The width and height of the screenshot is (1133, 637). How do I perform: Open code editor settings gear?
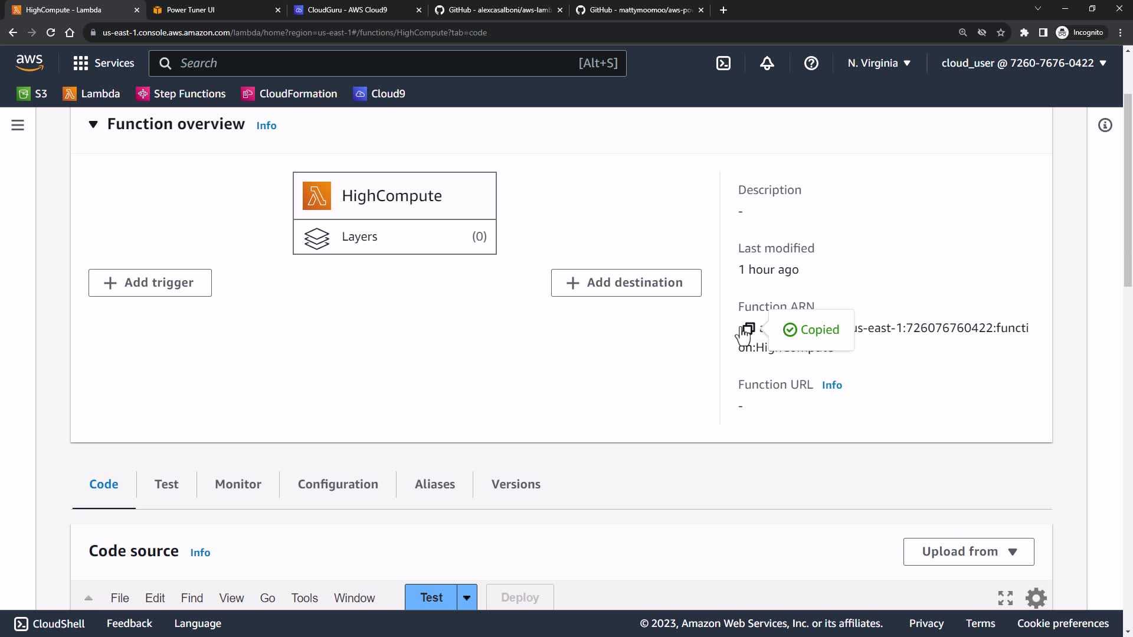[1036, 597]
